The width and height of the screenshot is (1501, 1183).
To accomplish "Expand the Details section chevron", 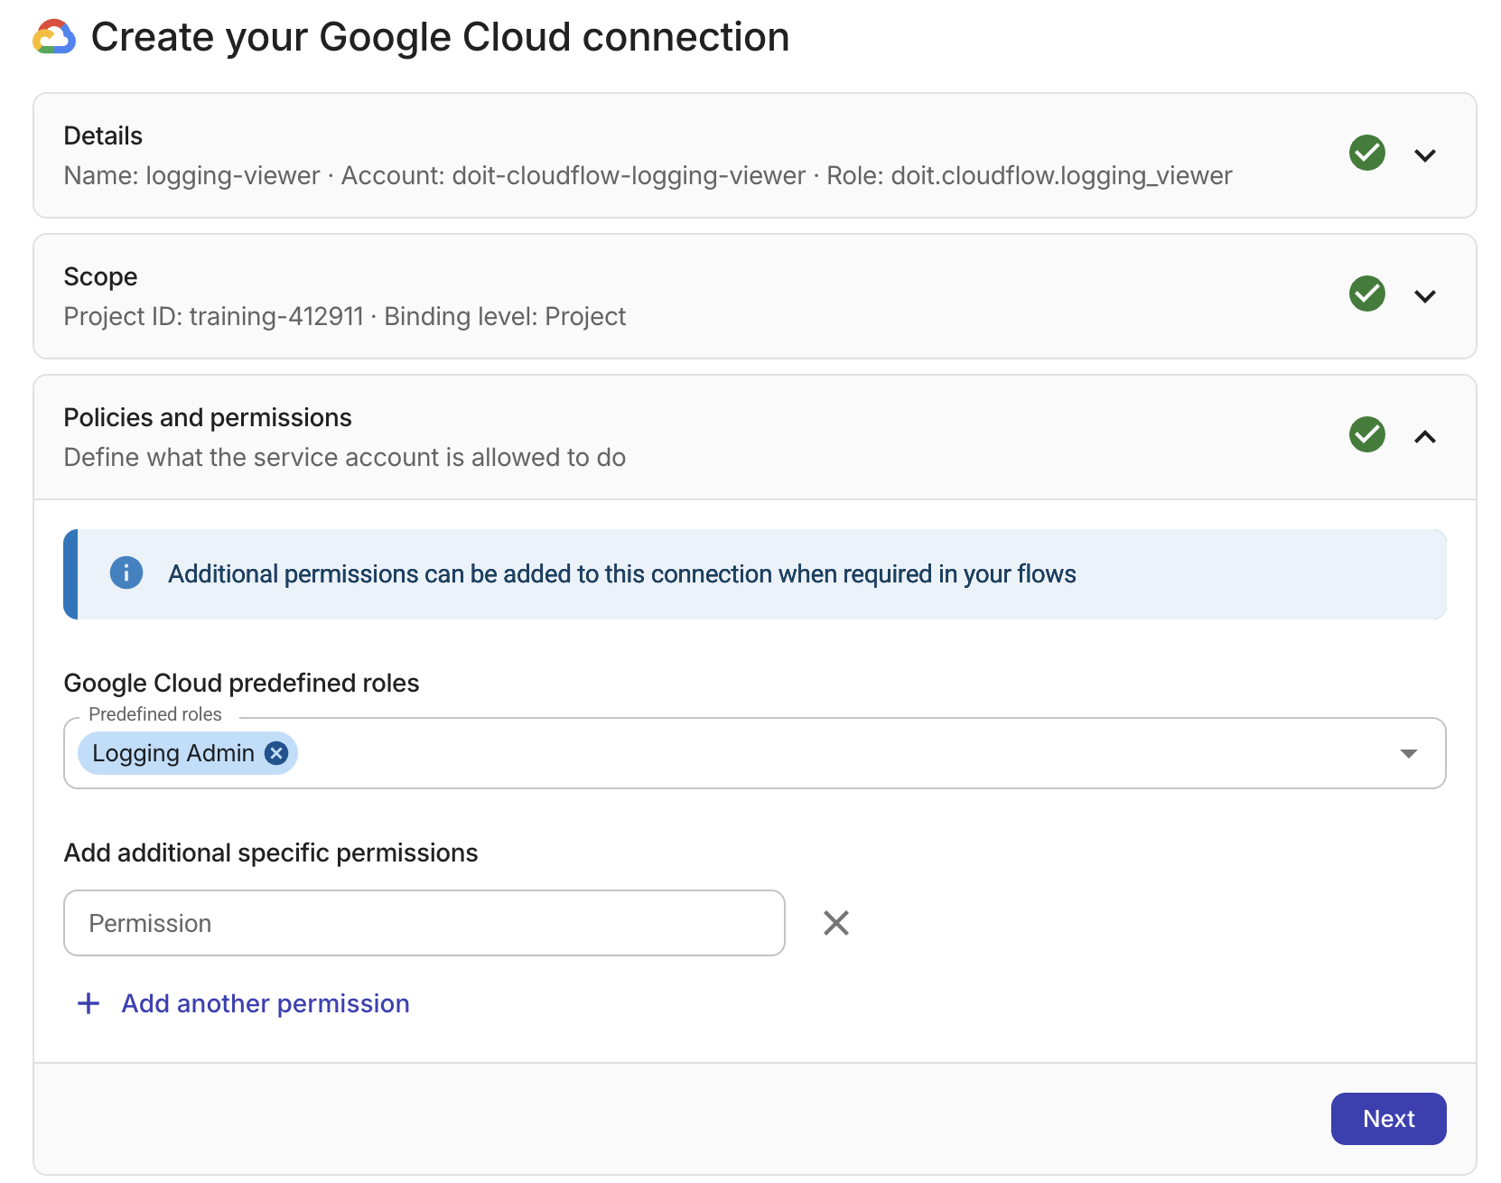I will 1425,155.
